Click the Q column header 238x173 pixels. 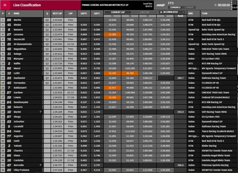(x=47, y=14)
